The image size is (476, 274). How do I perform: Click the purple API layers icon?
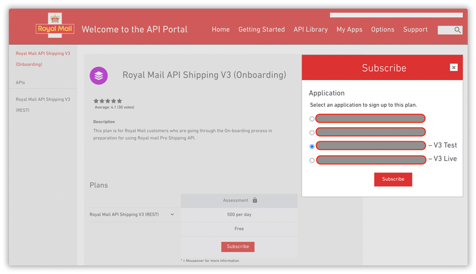(99, 75)
